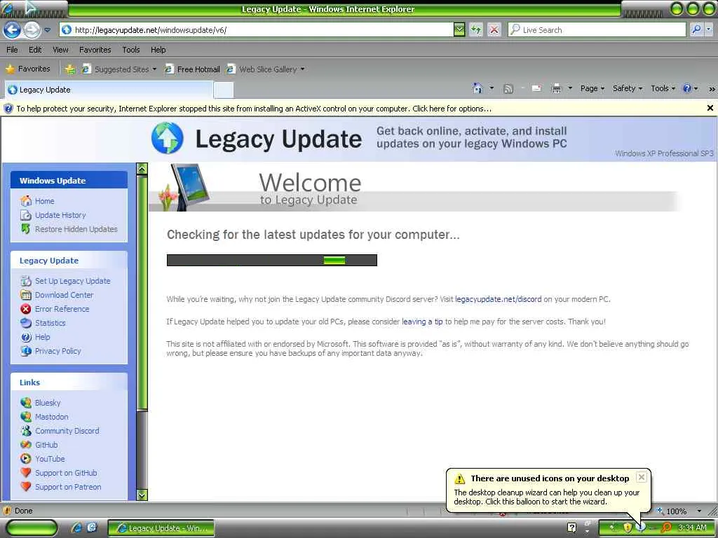
Task: Open the Update History link
Action: click(60, 215)
